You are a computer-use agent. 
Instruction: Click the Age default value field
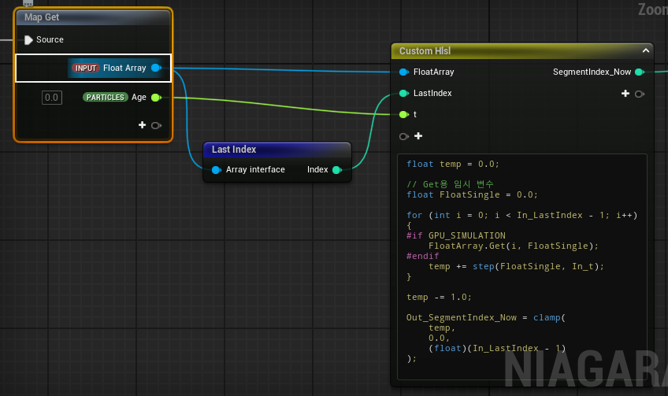[x=52, y=98]
